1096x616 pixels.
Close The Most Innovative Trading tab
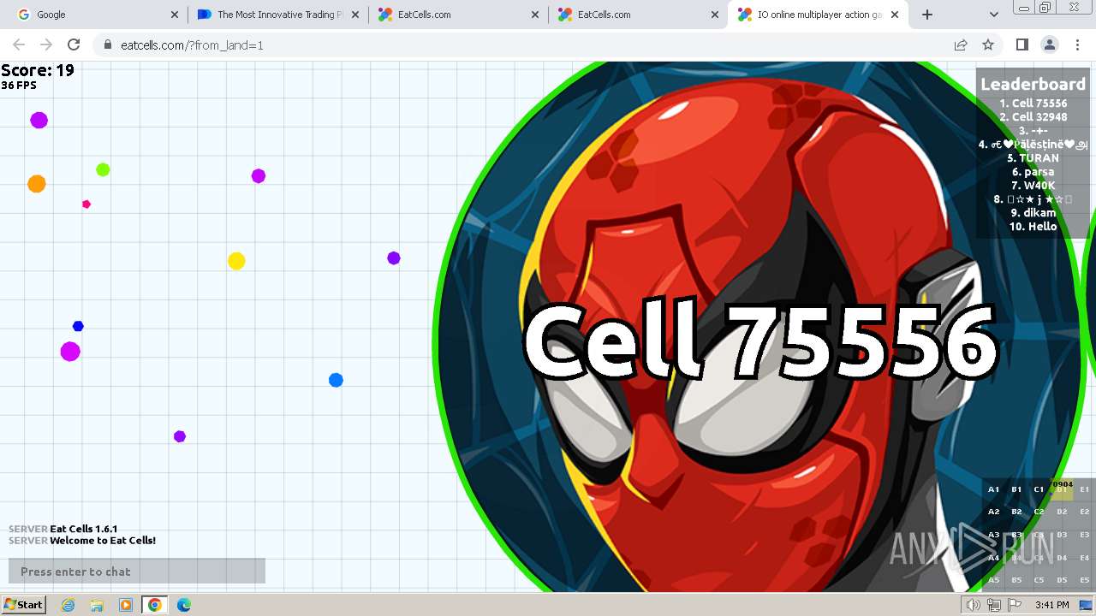[x=354, y=15]
